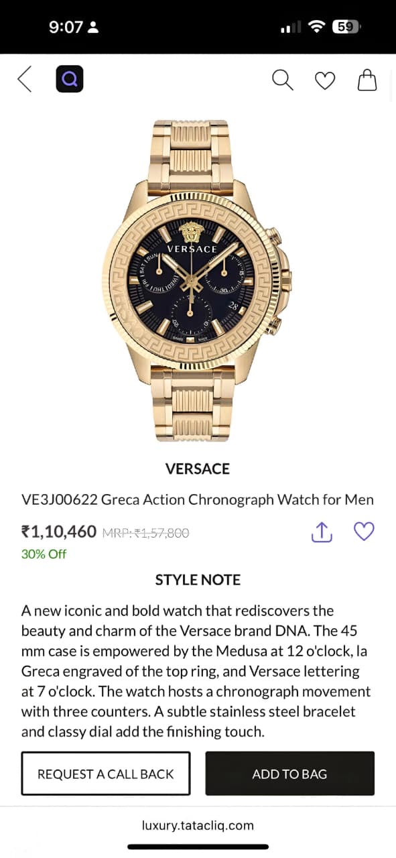Toggle favorite with heart beside share icon
This screenshot has width=396, height=858.
[x=364, y=531]
